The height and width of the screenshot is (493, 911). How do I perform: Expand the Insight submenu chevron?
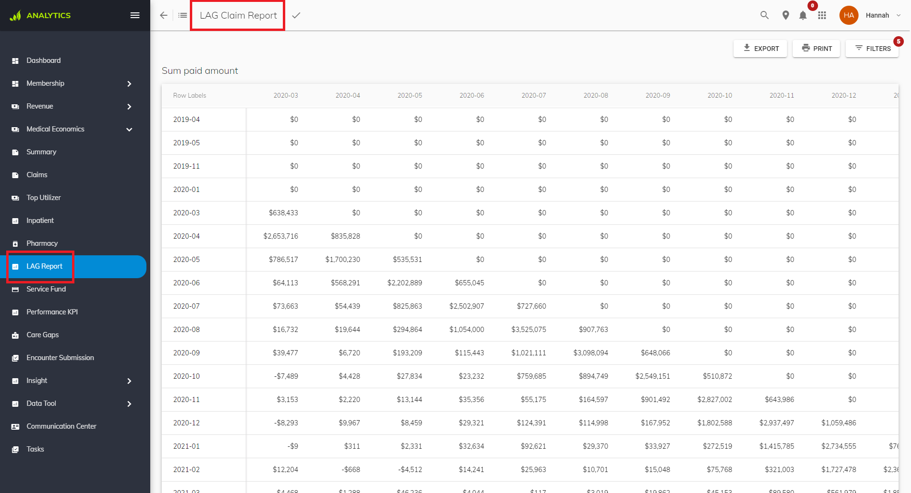pos(129,381)
